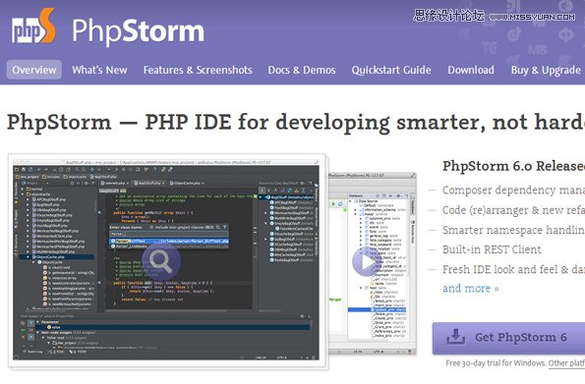Viewport: 585px width, 384px height.
Task: Go to the Download page
Action: pos(471,70)
